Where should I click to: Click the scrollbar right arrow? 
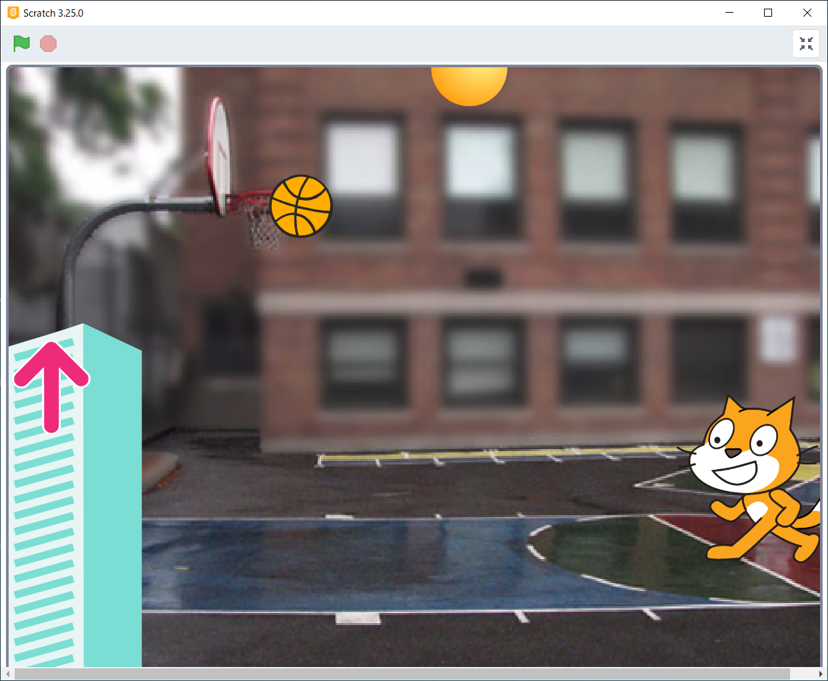821,674
